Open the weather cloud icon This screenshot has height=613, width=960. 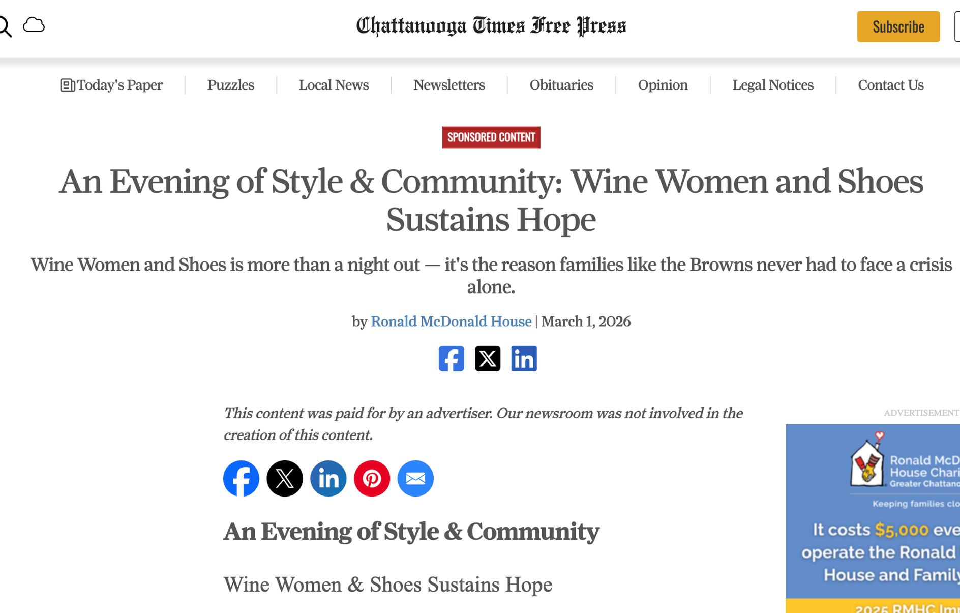click(x=34, y=25)
